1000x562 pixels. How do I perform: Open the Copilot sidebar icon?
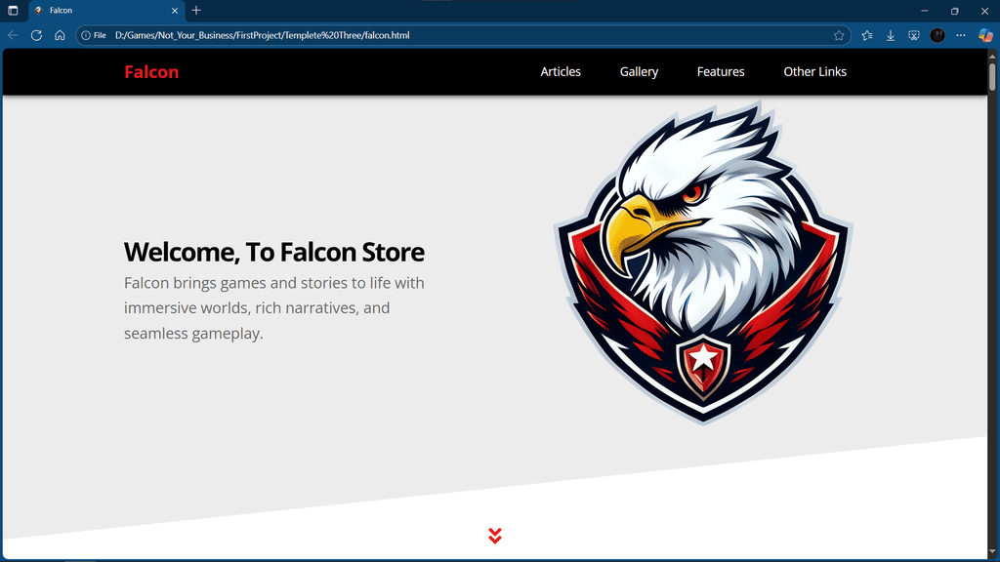985,36
